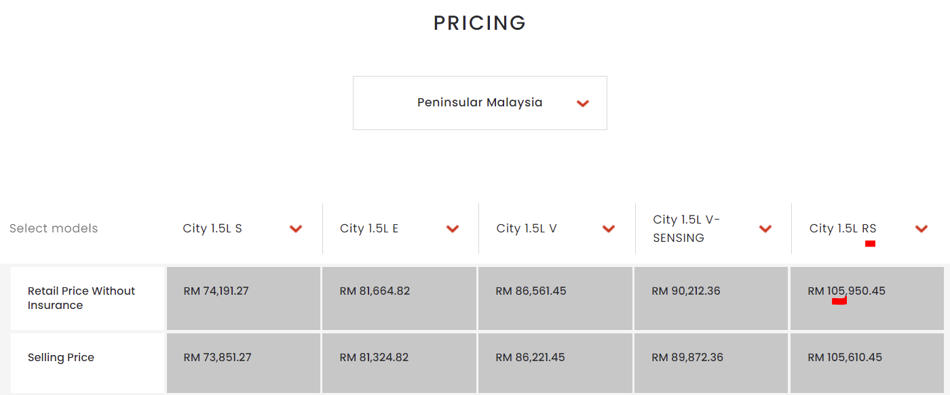
Task: Click chevron next to City 1.5L E
Action: click(453, 229)
